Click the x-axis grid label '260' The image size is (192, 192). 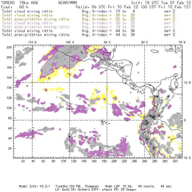pyautogui.click(x=145, y=161)
